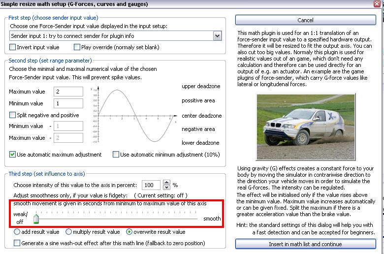Image resolution: width=384 pixels, height=254 pixels.
Task: Click the smoothness slider thumb
Action: click(x=36, y=219)
